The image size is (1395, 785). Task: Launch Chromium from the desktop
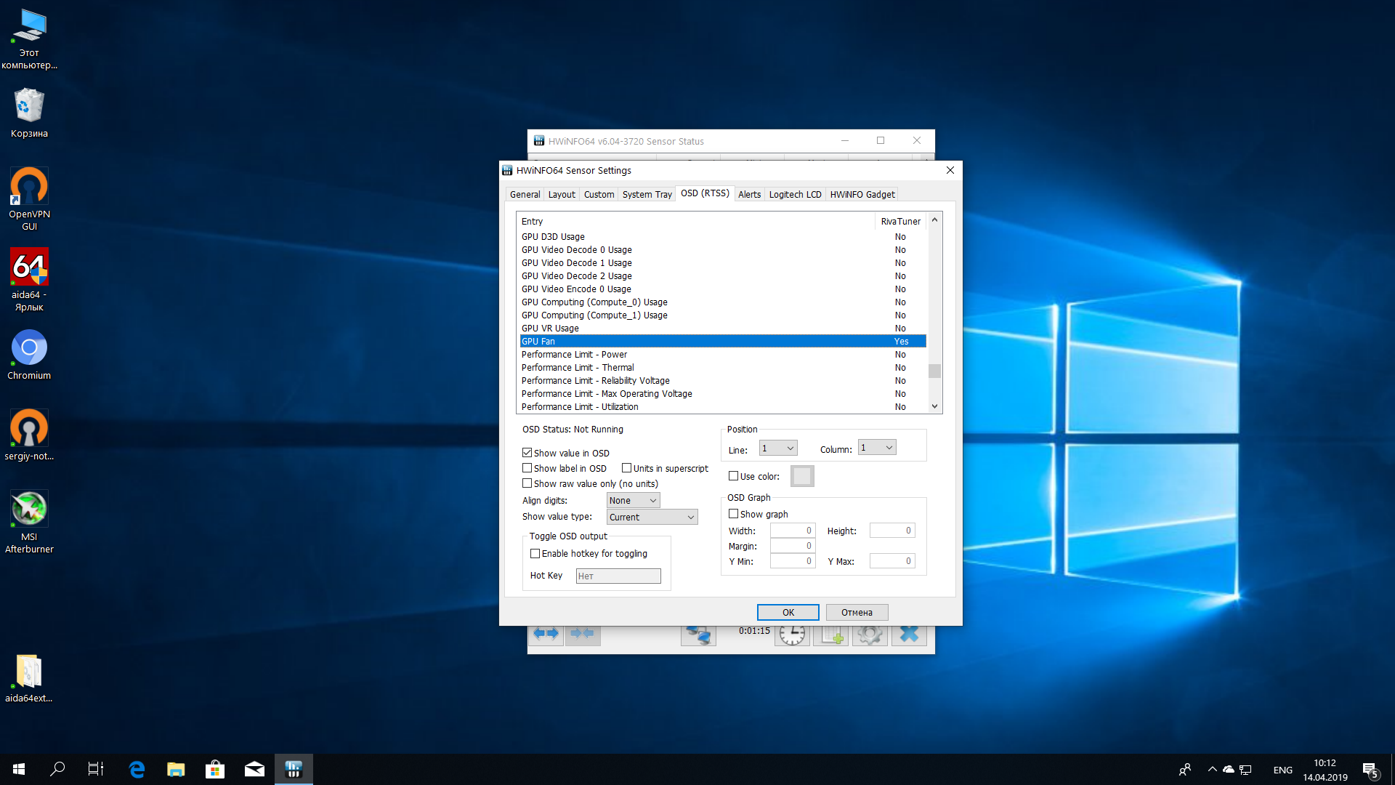pyautogui.click(x=29, y=355)
